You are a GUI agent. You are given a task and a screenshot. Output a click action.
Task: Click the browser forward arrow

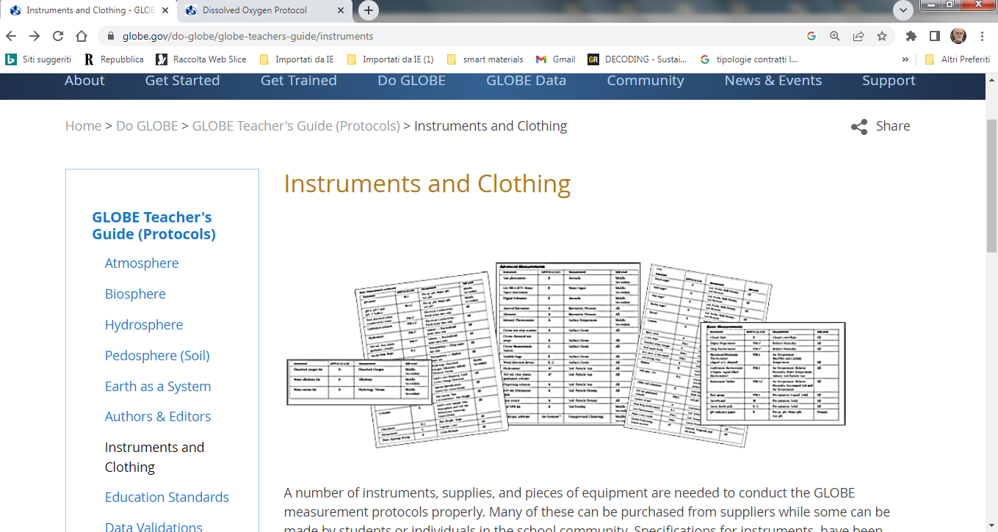[x=35, y=36]
